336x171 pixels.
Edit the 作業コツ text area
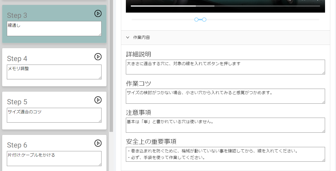pyautogui.click(x=225, y=96)
